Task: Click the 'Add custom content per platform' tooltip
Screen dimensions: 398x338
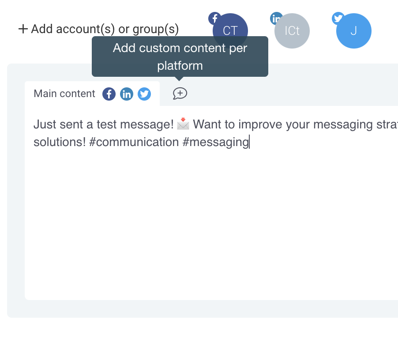Action: [180, 56]
